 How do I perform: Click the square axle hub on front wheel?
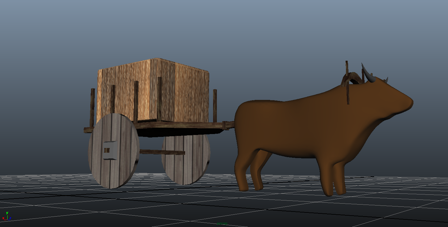point(110,150)
